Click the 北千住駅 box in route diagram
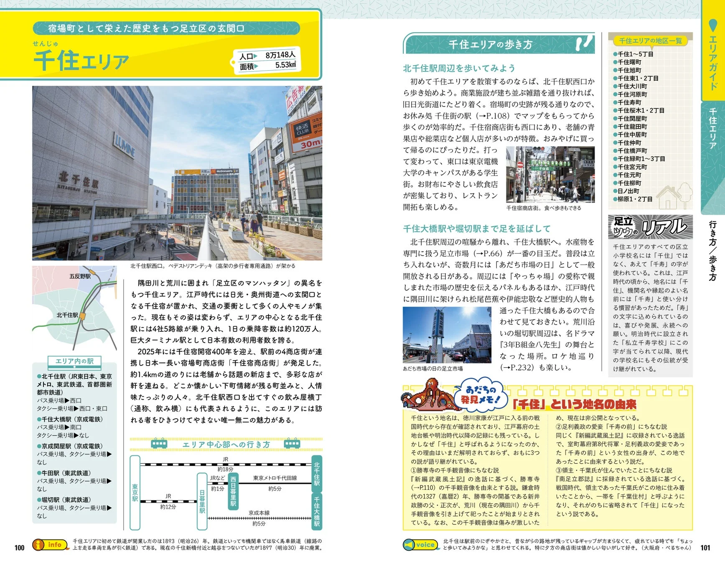The image size is (725, 564). point(317,473)
